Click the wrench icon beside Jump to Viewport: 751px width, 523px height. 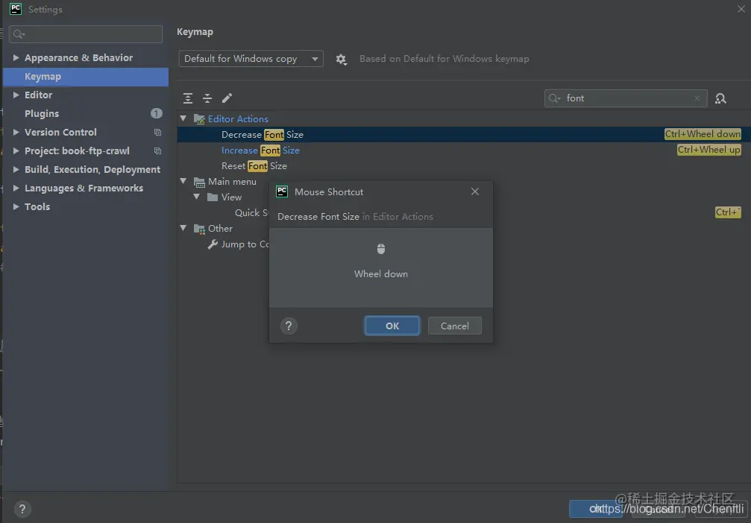213,244
